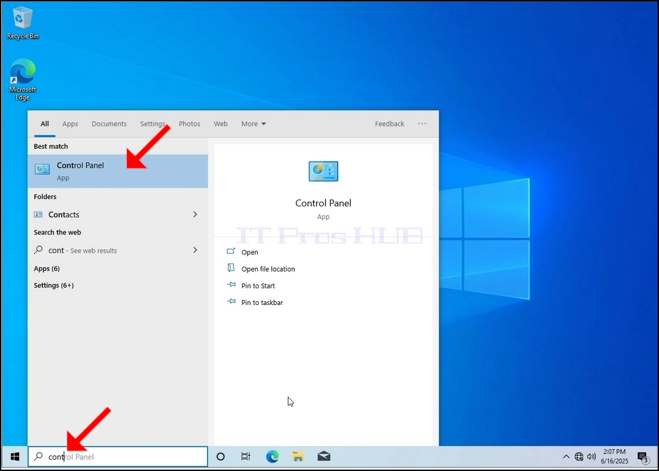Viewport: 659px width, 471px height.
Task: Click the Open file location icon
Action: point(231,268)
